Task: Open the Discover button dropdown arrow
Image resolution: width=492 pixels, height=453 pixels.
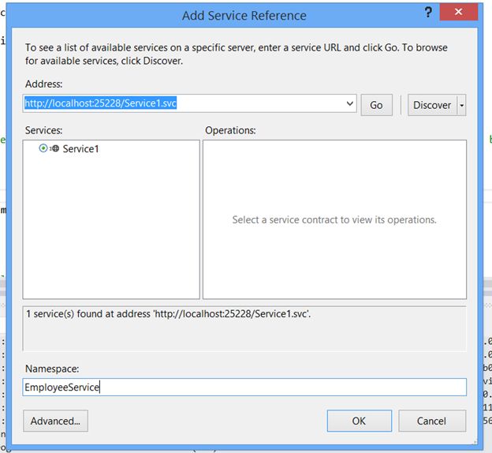Action: (461, 105)
